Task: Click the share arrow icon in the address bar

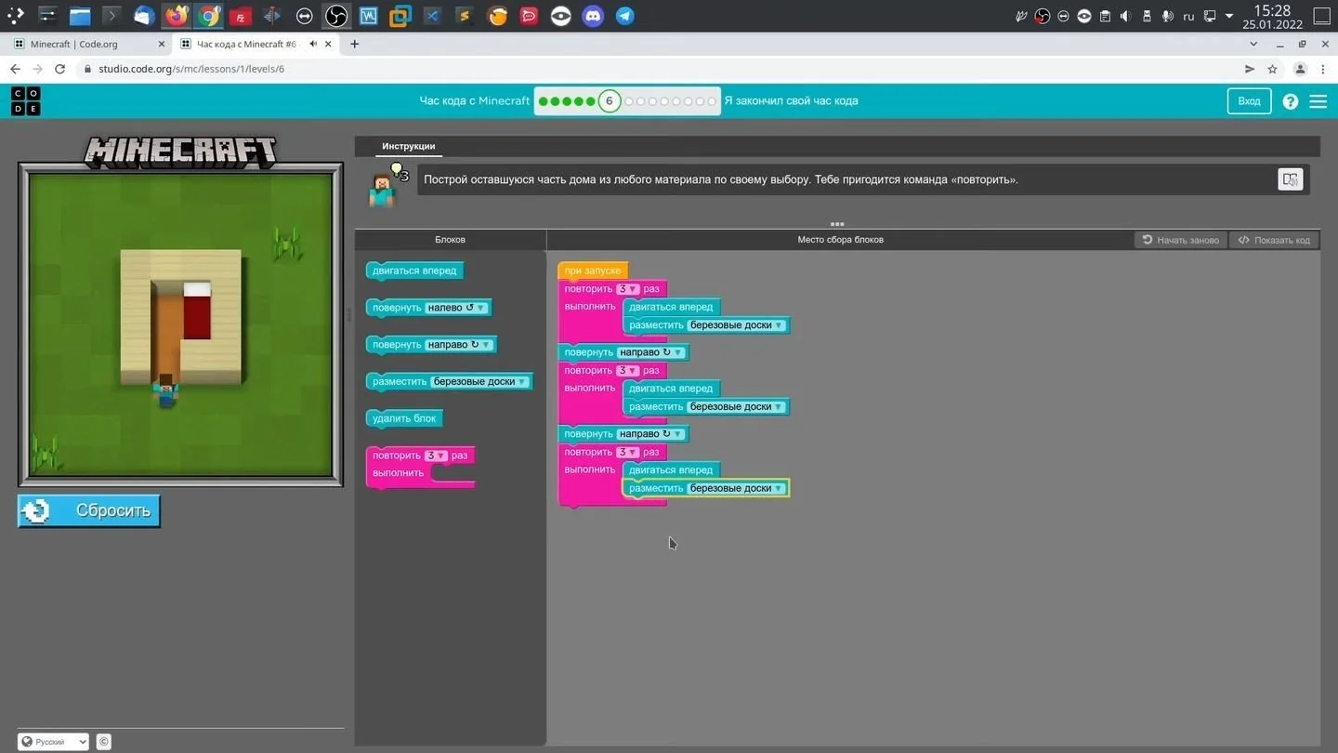Action: click(x=1249, y=69)
